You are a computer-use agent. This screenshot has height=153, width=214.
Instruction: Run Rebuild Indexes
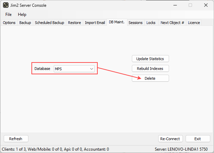[x=150, y=69]
